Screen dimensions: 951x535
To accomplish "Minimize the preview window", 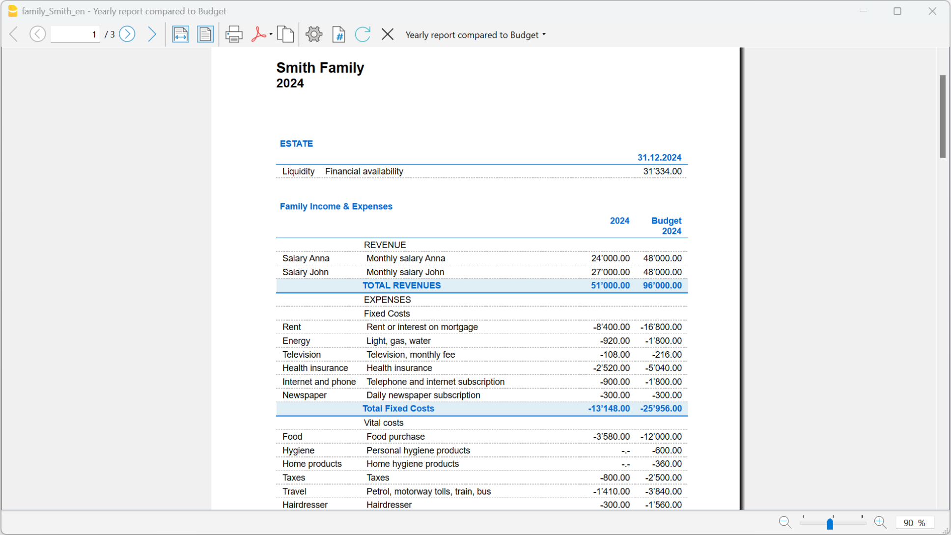I will click(863, 11).
